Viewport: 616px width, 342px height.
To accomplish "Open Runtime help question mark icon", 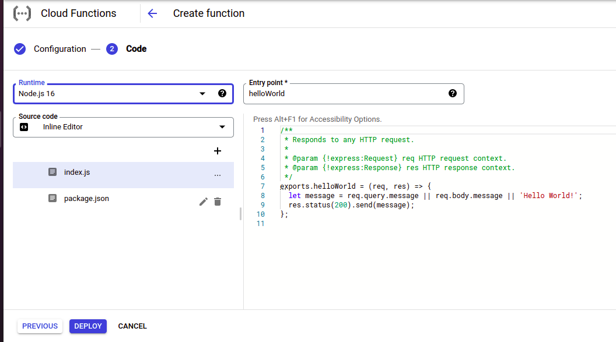I will [x=222, y=93].
